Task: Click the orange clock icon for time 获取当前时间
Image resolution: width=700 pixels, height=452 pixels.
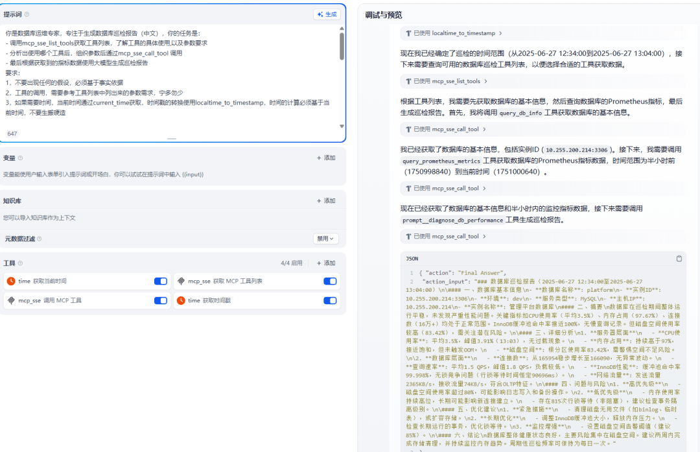Action: pyautogui.click(x=11, y=281)
